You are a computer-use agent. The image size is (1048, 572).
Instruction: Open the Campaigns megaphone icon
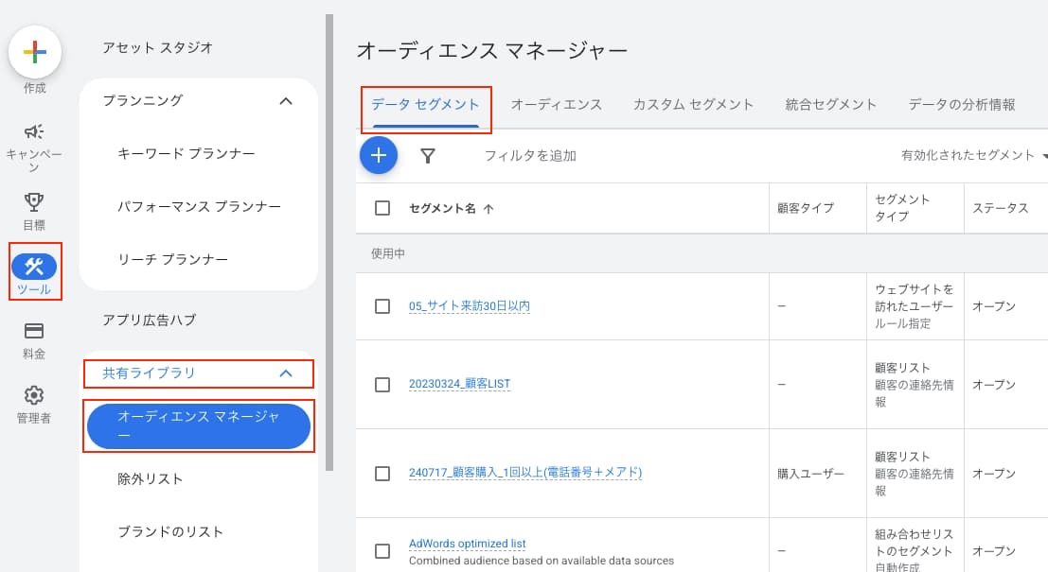(x=34, y=131)
